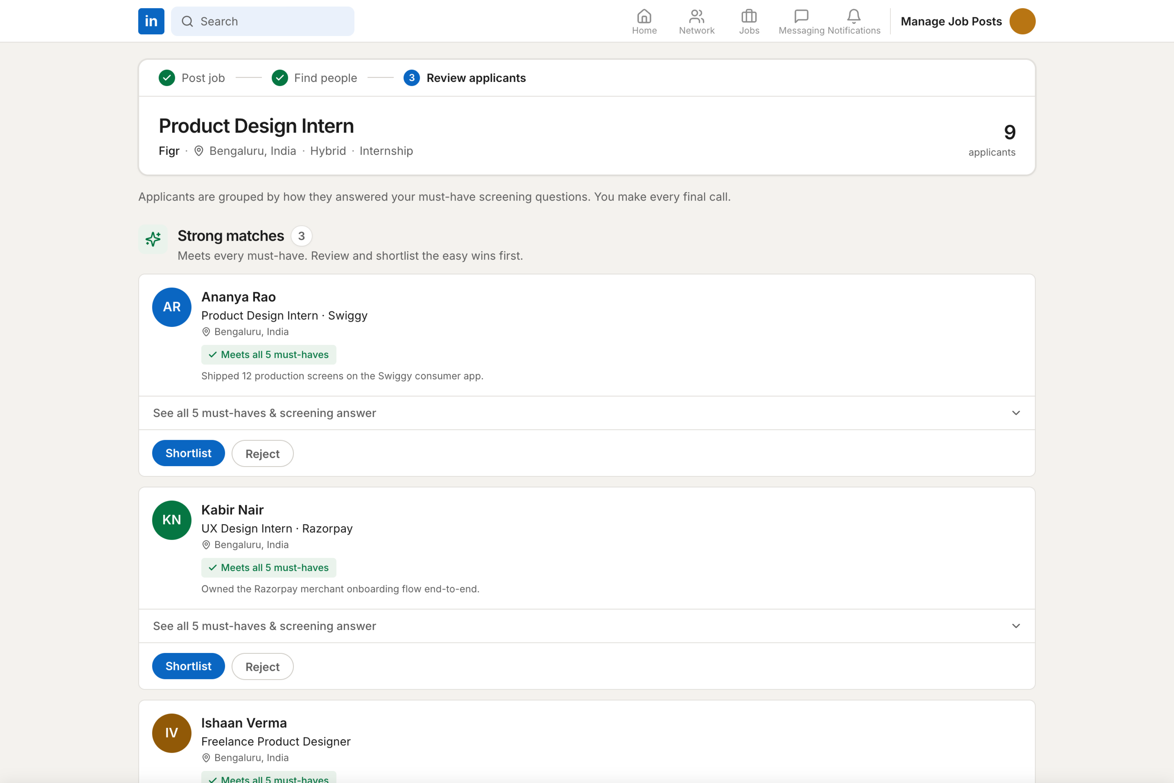Click the Post job green checkmark

[x=167, y=78]
